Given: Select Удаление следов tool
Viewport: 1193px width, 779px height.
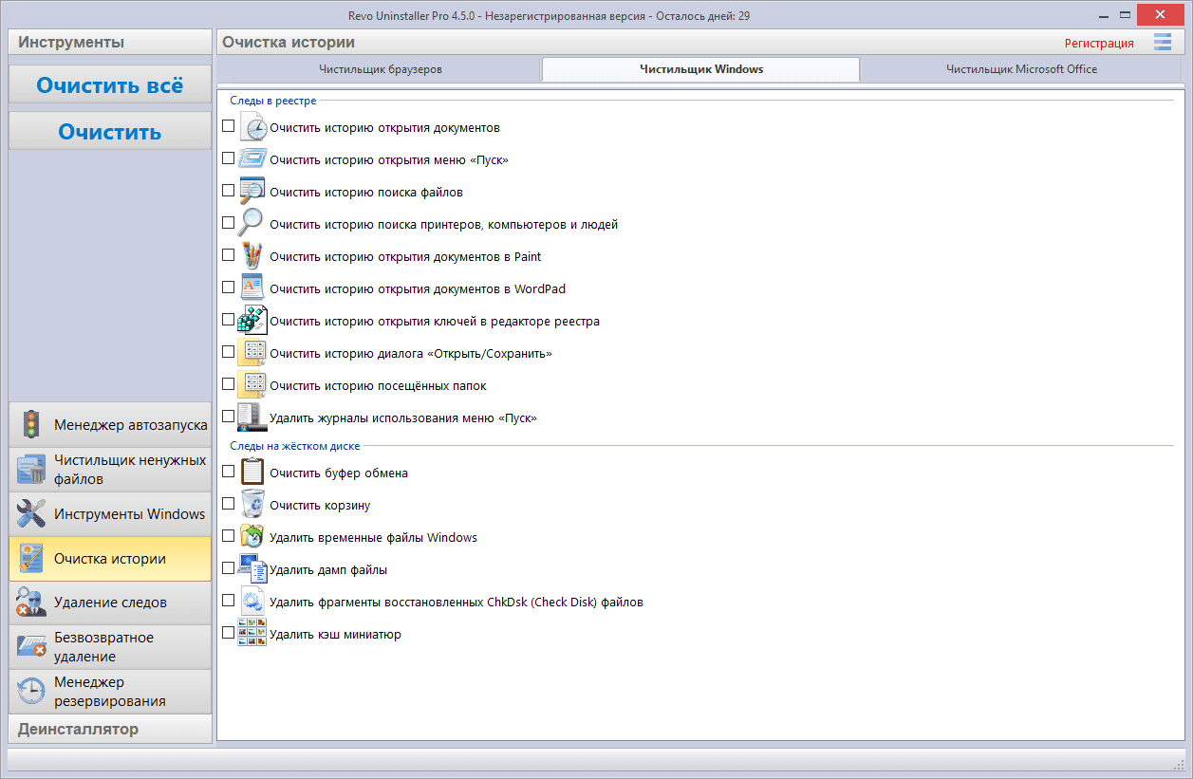Looking at the screenshot, I should pyautogui.click(x=110, y=602).
